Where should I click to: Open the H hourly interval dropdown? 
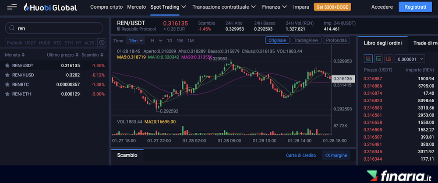pos(156,41)
